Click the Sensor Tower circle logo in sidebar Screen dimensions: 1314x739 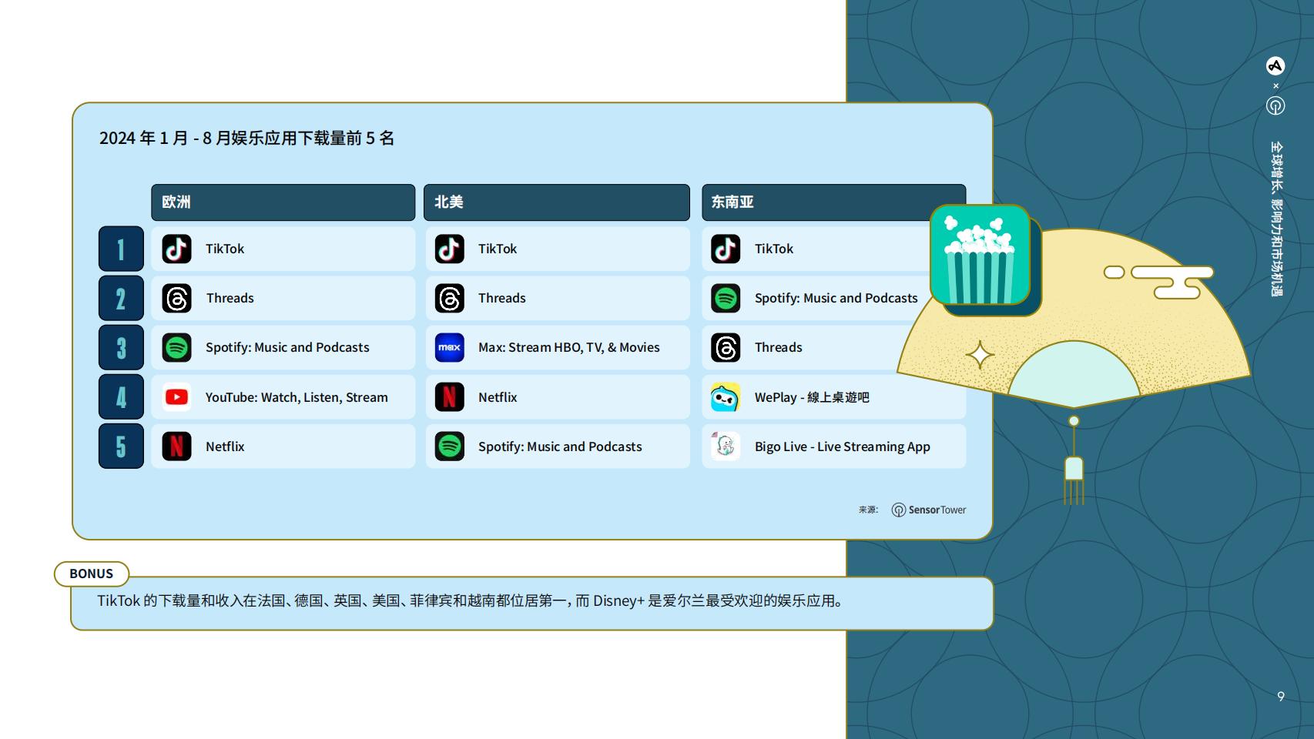point(1275,105)
